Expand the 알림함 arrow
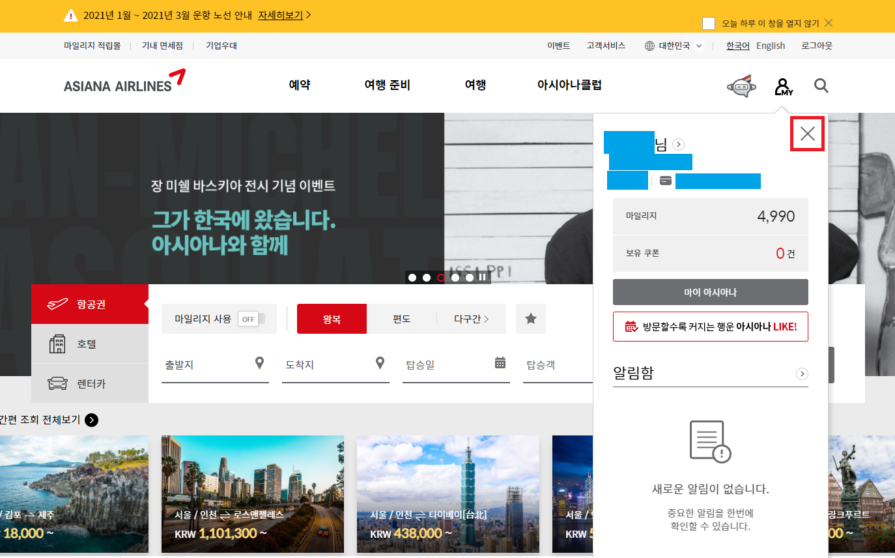Image resolution: width=895 pixels, height=558 pixels. [x=803, y=374]
